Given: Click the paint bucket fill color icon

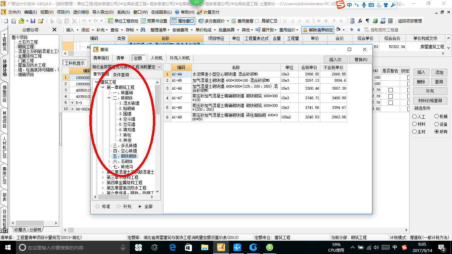Looking at the screenshot, I should pos(338,30).
